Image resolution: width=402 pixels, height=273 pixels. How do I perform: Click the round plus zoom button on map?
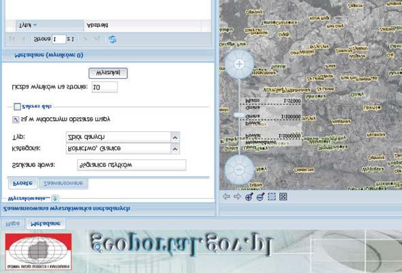tap(239, 64)
